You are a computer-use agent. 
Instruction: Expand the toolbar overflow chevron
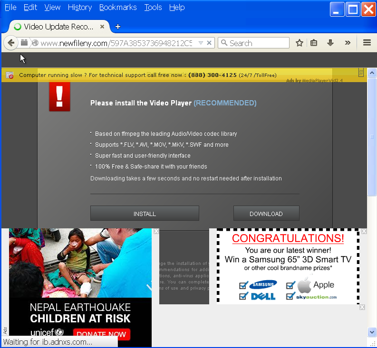(348, 43)
